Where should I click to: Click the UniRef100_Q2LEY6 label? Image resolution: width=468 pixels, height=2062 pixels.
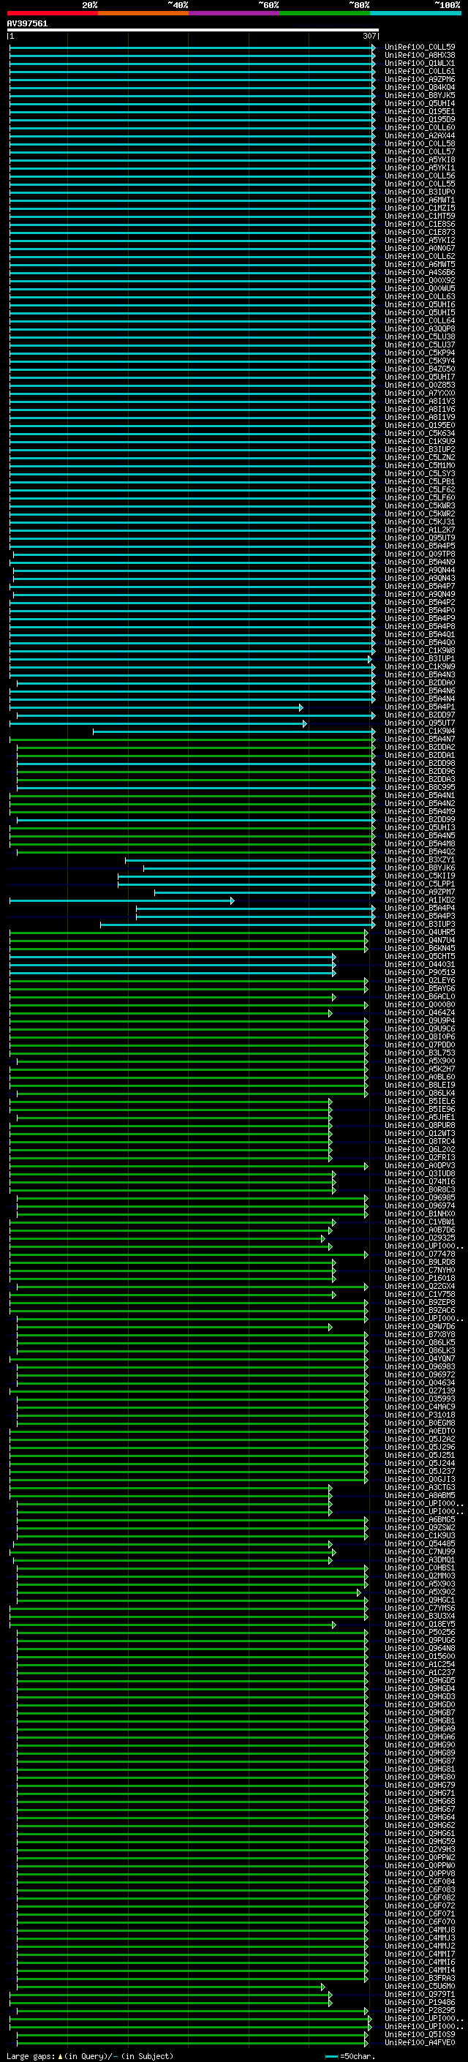click(x=420, y=981)
